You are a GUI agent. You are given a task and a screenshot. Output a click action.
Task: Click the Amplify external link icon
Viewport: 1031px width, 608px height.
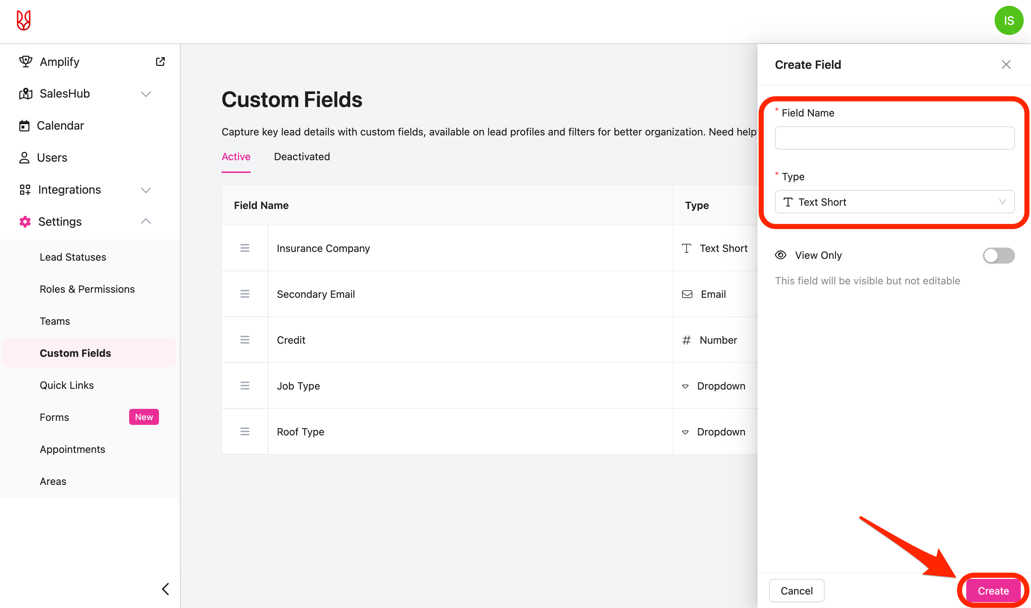tap(160, 62)
